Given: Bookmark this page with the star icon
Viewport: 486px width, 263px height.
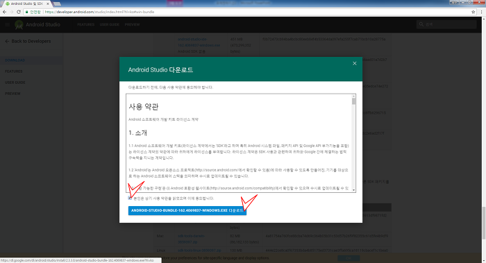Looking at the screenshot, I should coord(474,12).
